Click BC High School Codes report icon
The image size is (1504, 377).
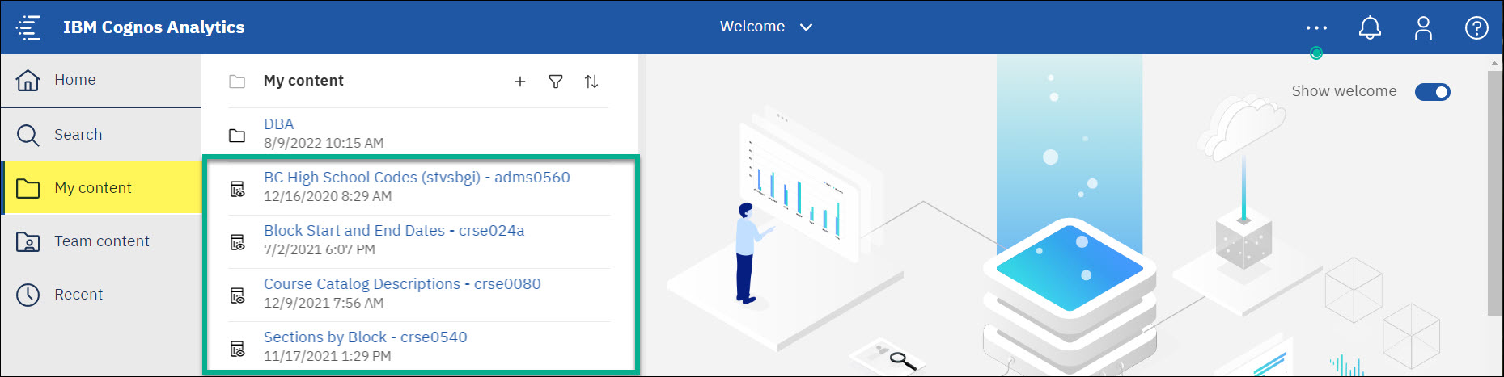(237, 189)
